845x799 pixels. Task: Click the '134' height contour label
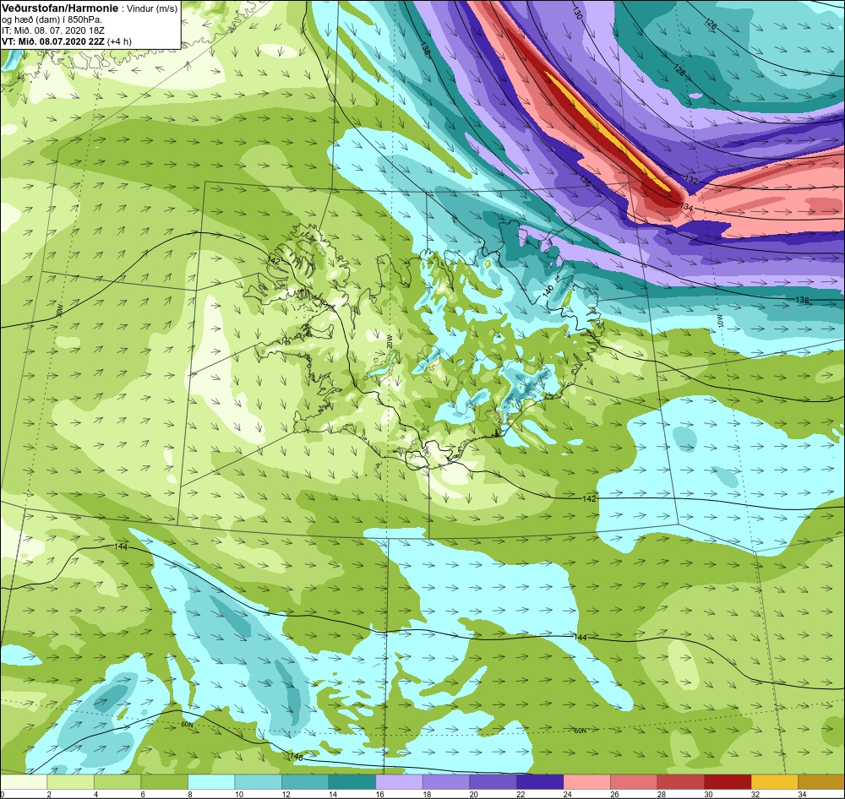[x=686, y=207]
